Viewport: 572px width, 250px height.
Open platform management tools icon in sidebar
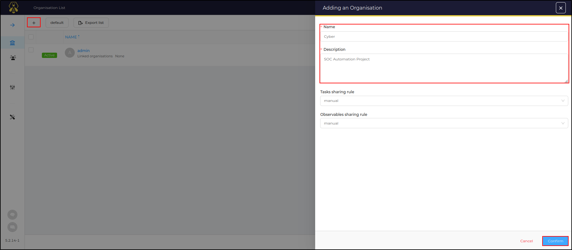point(12,117)
